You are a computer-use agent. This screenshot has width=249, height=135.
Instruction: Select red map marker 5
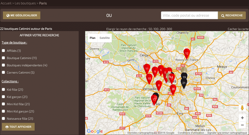pos(165,72)
